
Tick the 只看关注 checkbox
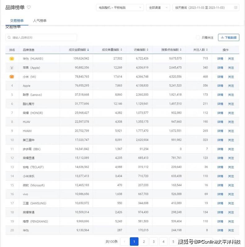tap(198, 37)
